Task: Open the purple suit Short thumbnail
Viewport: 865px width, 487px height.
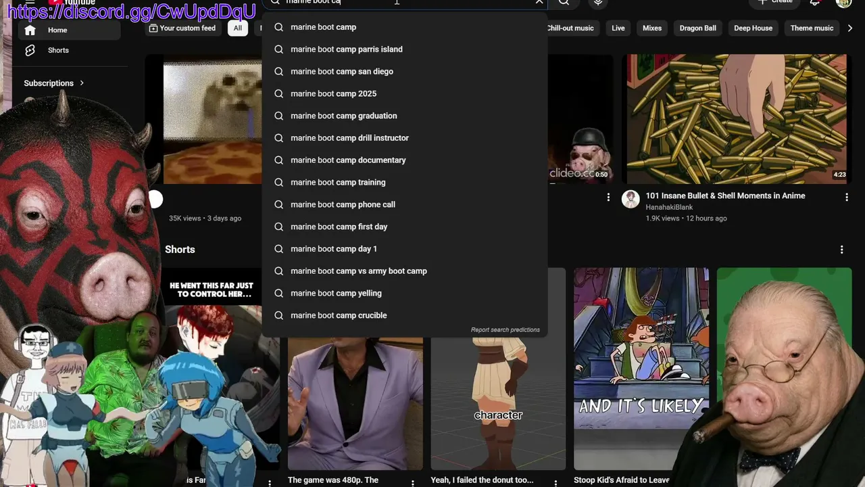Action: (355, 404)
